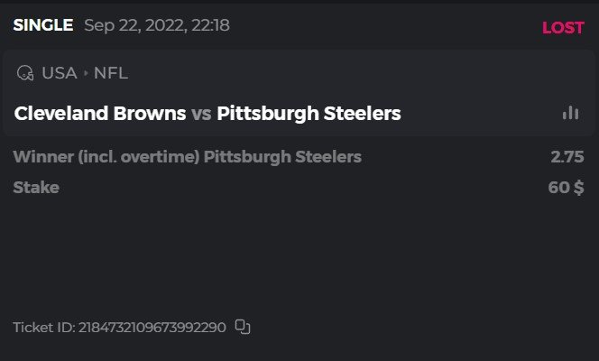The width and height of the screenshot is (599, 361).
Task: Click the Stake label
Action: coord(36,188)
